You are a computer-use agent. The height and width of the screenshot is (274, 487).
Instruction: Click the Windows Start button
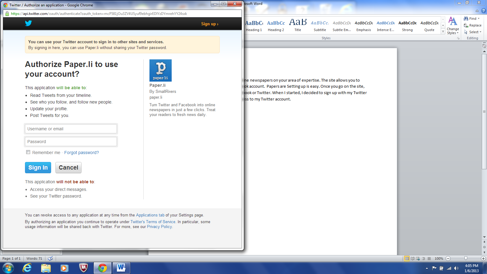pos(8,268)
